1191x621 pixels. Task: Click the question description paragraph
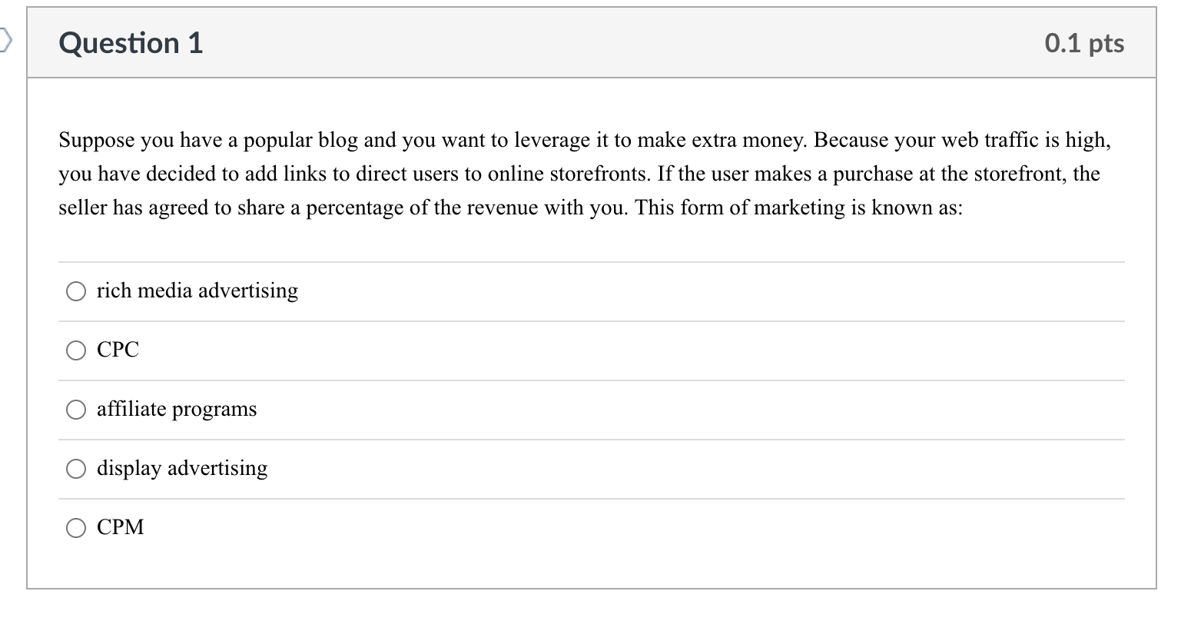pos(584,173)
